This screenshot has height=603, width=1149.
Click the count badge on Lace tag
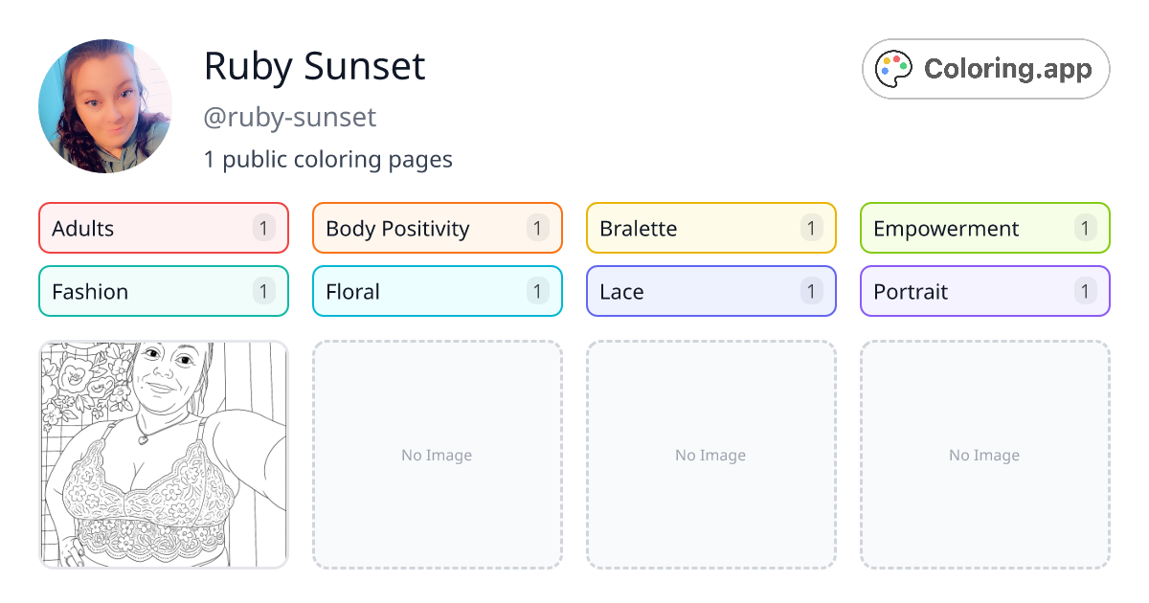click(x=811, y=291)
